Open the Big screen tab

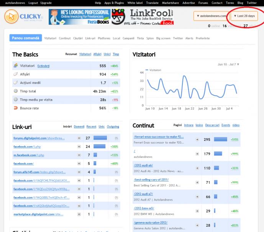[163, 38]
